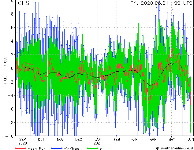The image size is (194, 150).
Task: Click the y-axis value 6
Action: pyautogui.click(x=12, y=28)
